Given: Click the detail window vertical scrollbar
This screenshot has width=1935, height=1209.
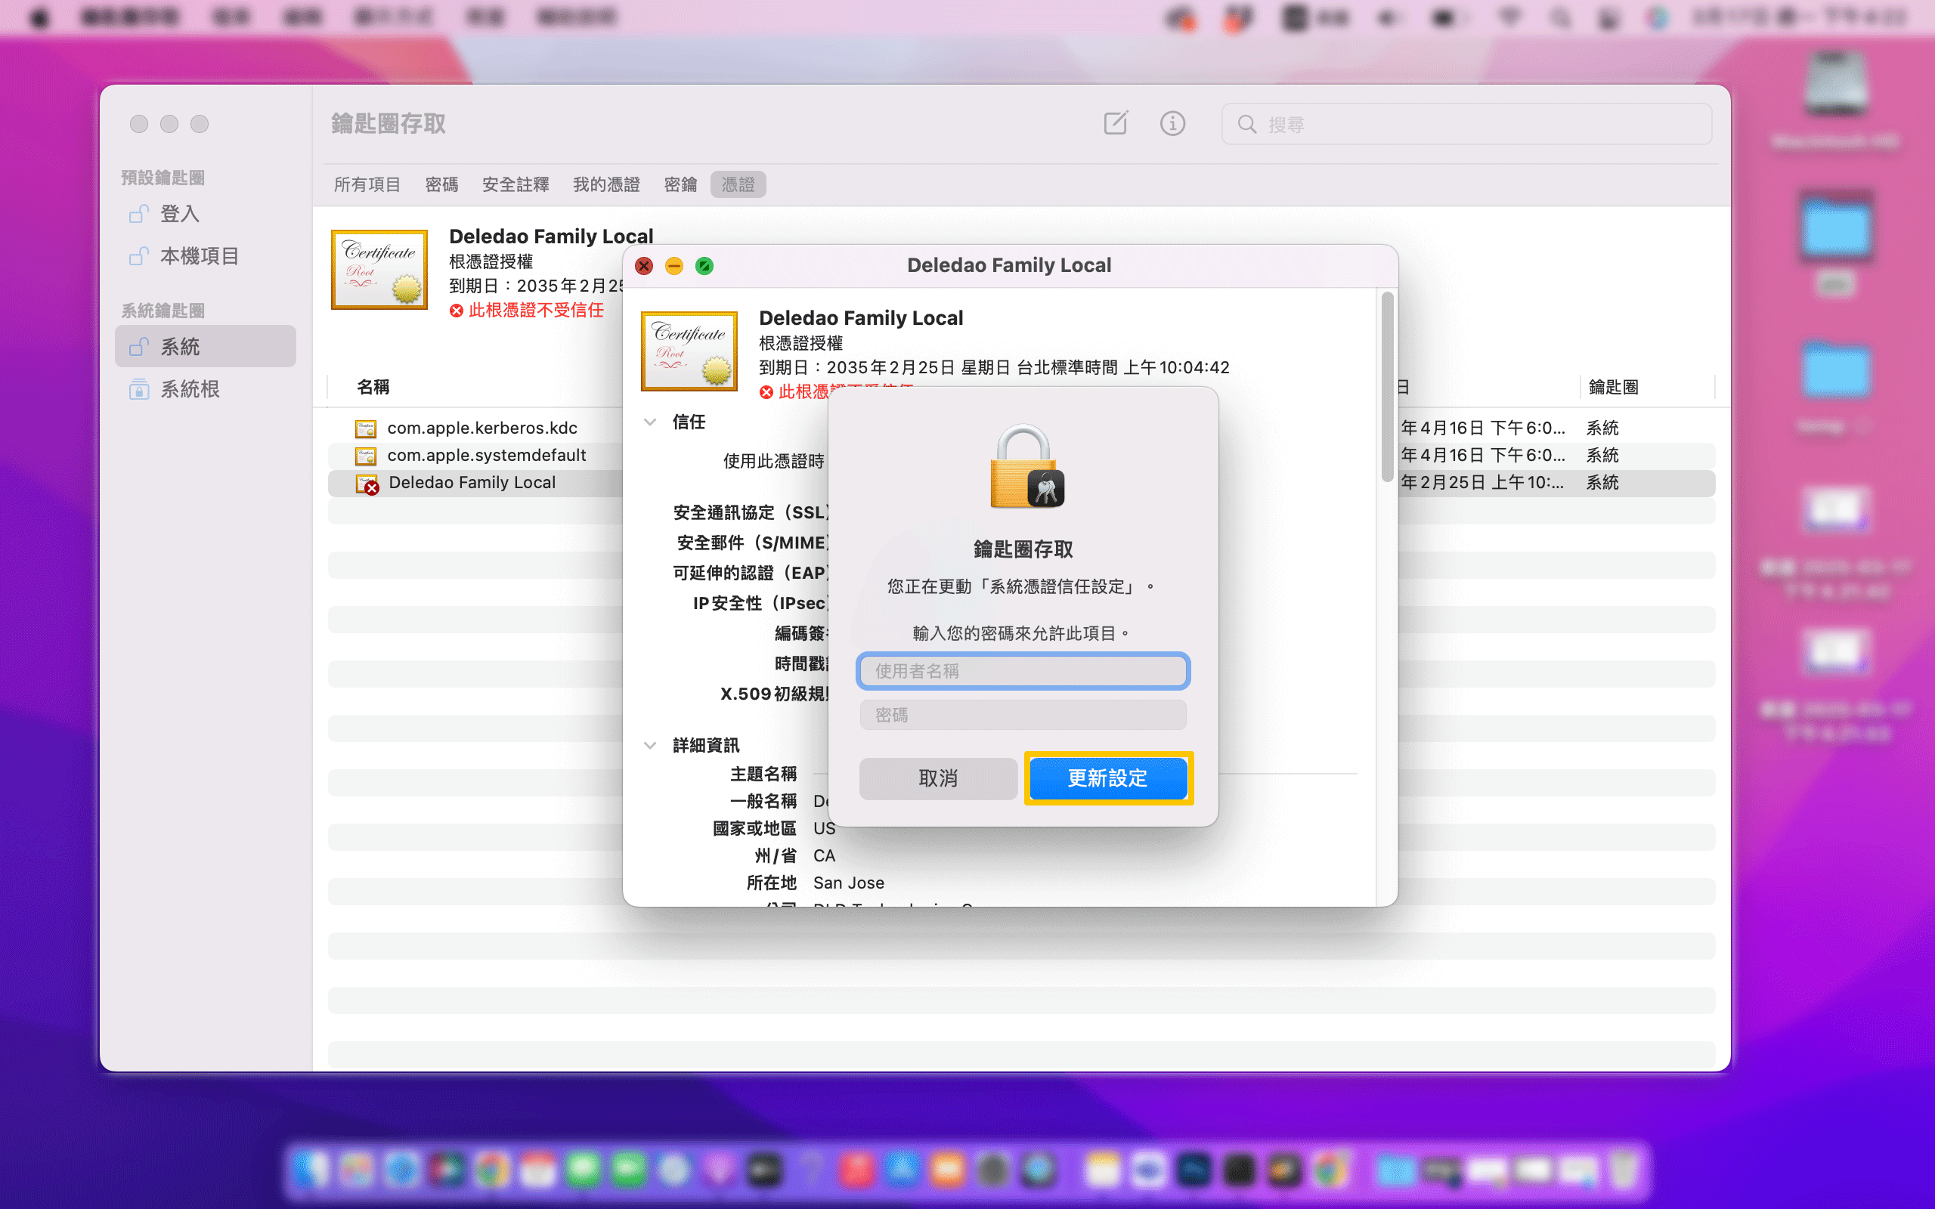Looking at the screenshot, I should tap(1387, 387).
